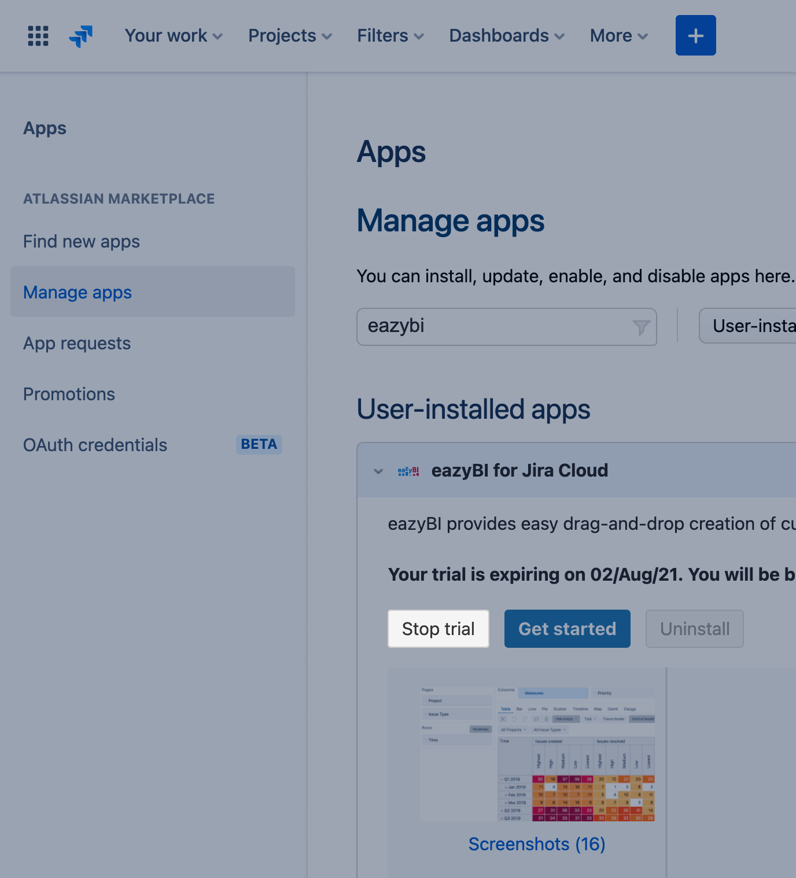Open the app switcher grid icon
The image size is (796, 878).
coord(38,36)
